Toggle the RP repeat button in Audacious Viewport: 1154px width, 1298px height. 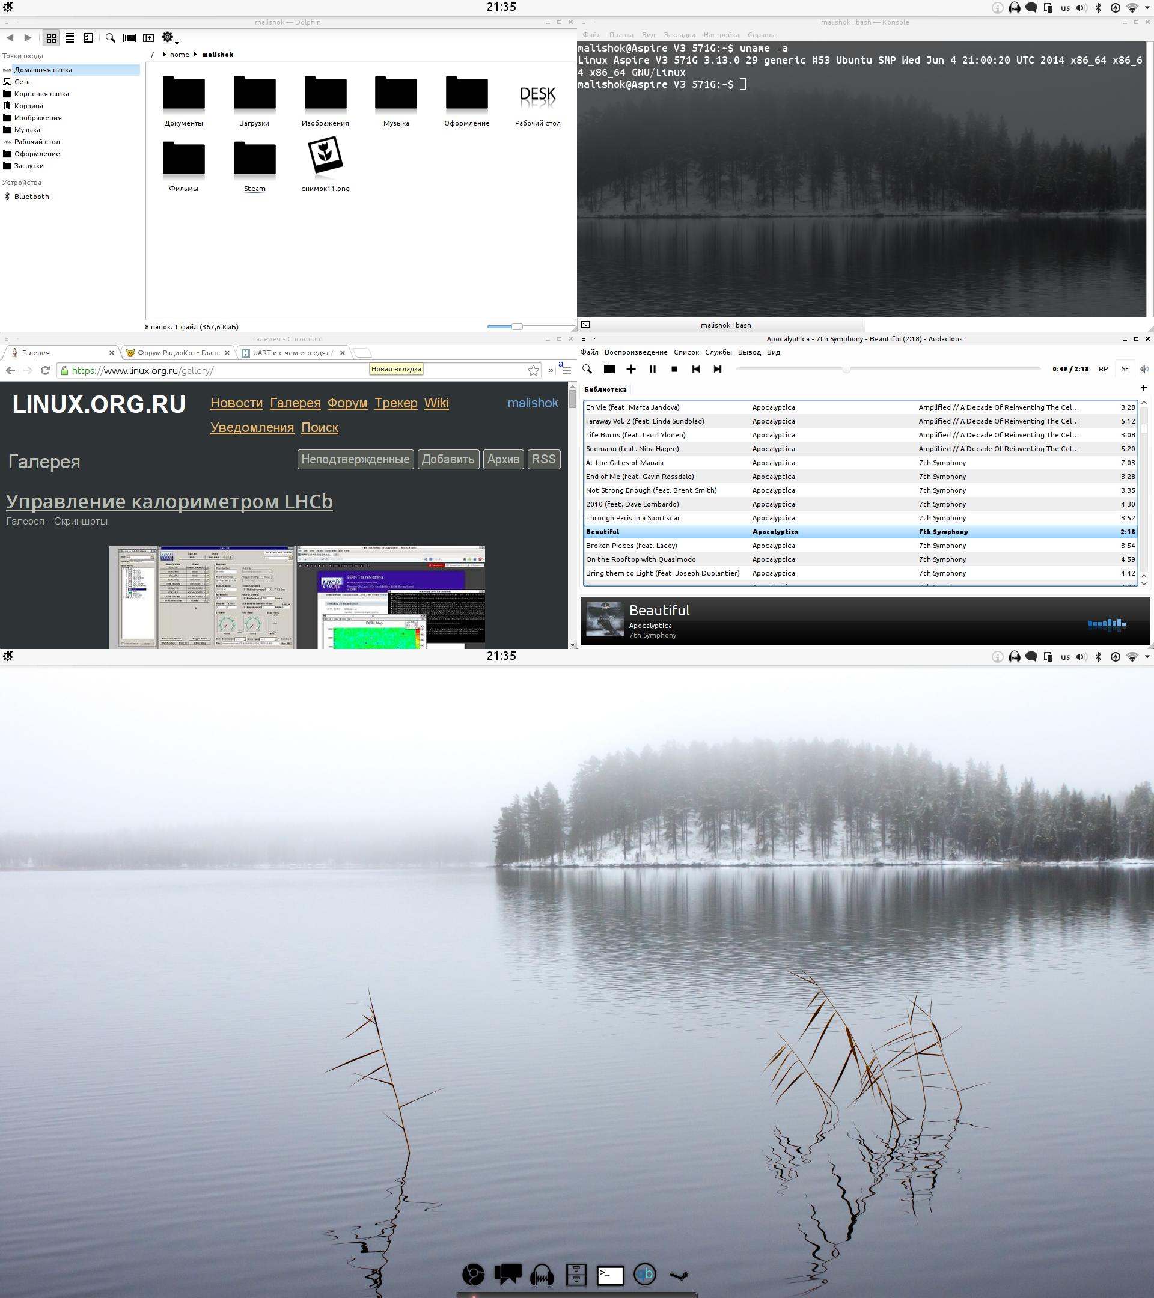point(1103,369)
